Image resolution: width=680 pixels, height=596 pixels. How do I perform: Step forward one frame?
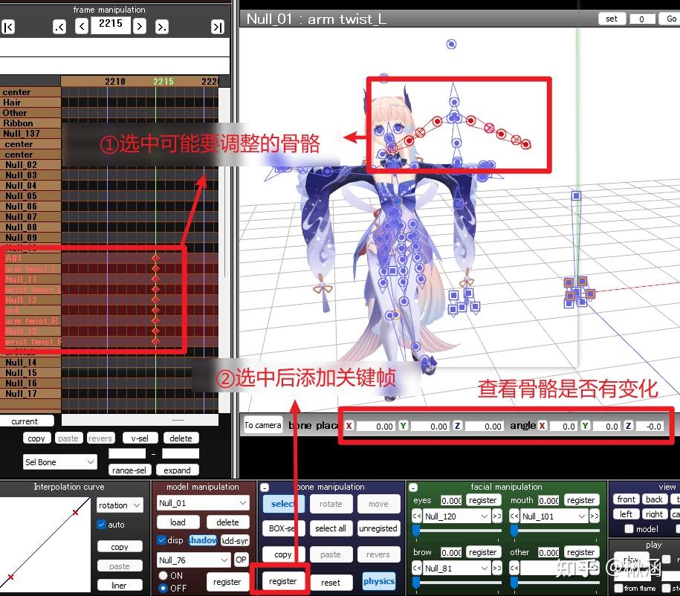139,26
